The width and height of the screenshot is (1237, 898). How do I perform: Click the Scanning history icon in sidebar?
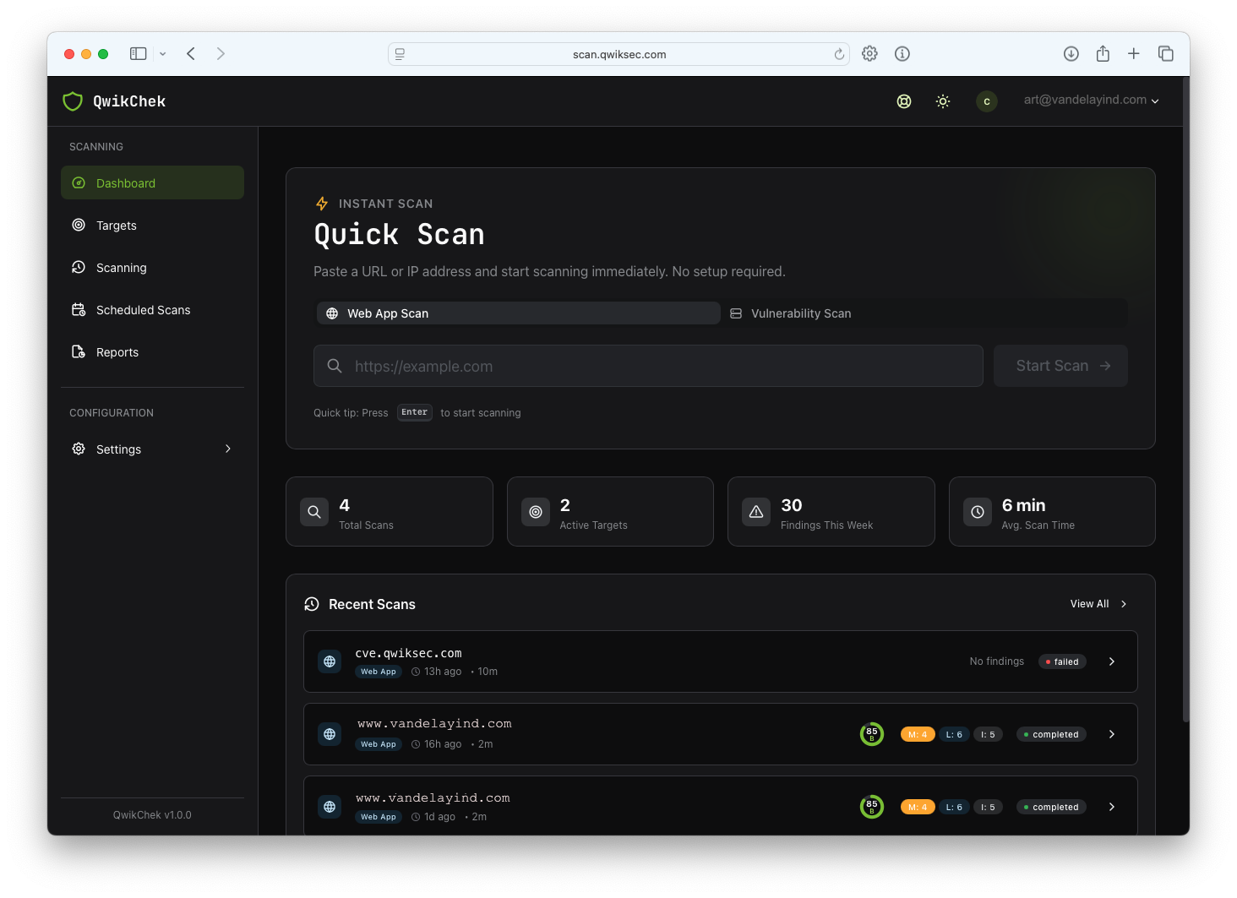tap(79, 268)
